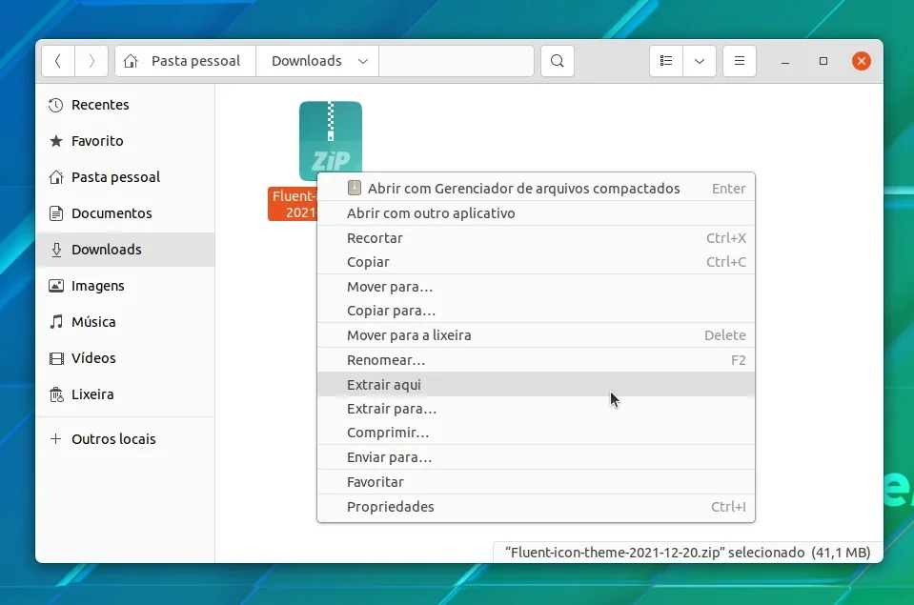Image resolution: width=914 pixels, height=605 pixels.
Task: Choose Extrair para… menu entry
Action: tap(536, 409)
